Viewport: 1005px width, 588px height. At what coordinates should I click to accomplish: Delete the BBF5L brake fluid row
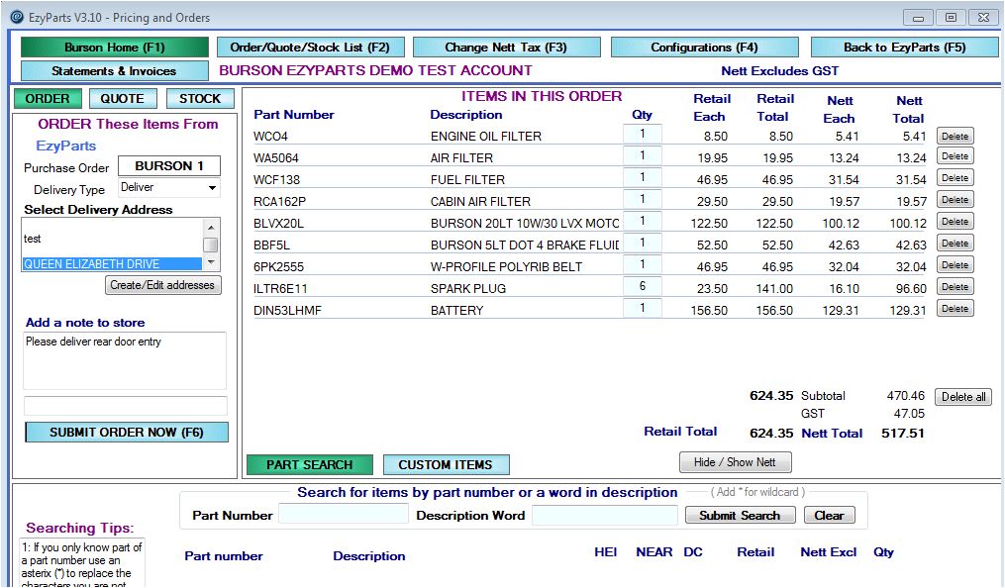955,244
